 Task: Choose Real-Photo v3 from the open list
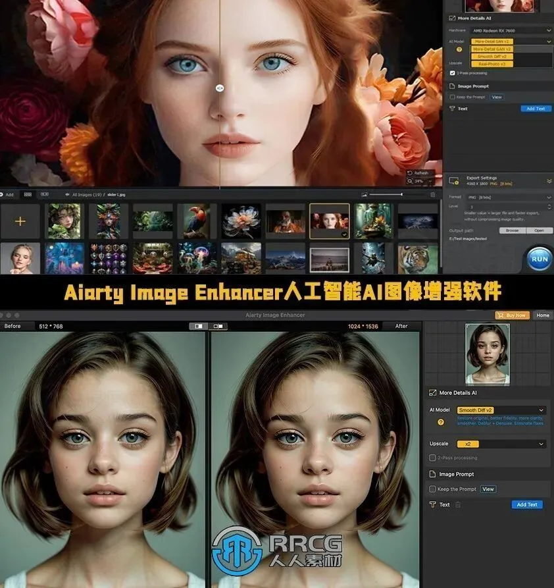point(491,64)
